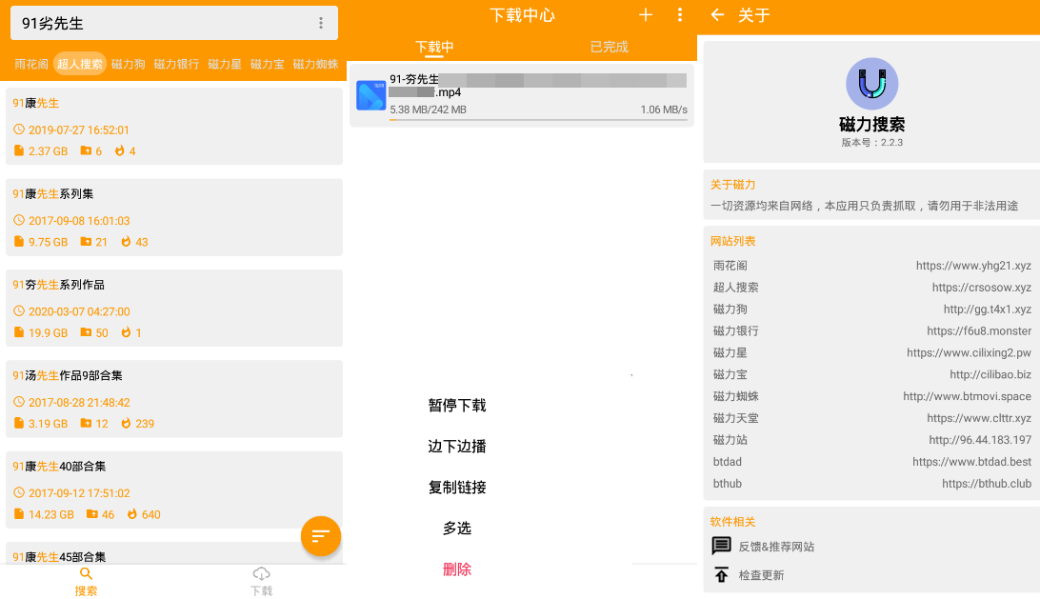Open the 磁力银行 source tab

(x=176, y=64)
